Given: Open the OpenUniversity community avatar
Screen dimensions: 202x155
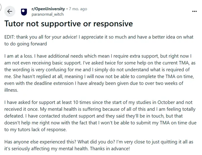Looking at the screenshot, I should (x=23, y=11).
